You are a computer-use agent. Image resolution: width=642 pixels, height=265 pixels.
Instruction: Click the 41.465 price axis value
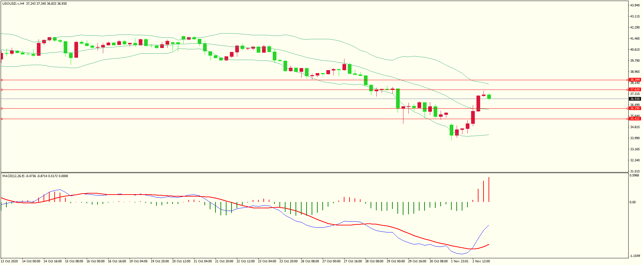pos(635,39)
